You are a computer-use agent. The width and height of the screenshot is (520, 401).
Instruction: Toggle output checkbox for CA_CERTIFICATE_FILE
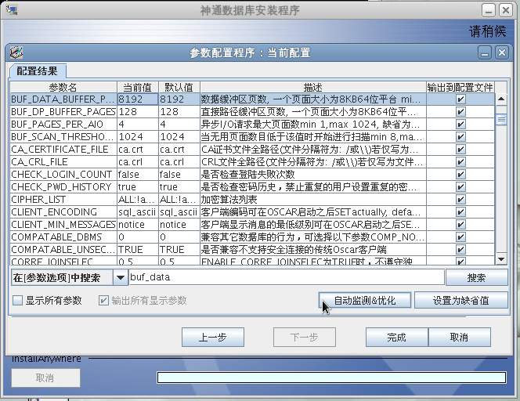point(460,150)
